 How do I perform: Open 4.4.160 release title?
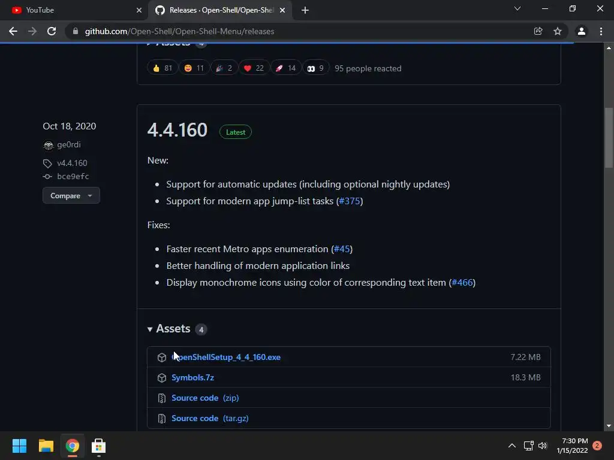pyautogui.click(x=177, y=130)
